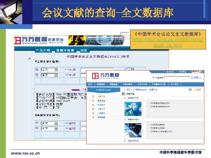211x158 pixels.
Task: Switch to the 产品介绍 tab in back window
Action: [x=43, y=50]
